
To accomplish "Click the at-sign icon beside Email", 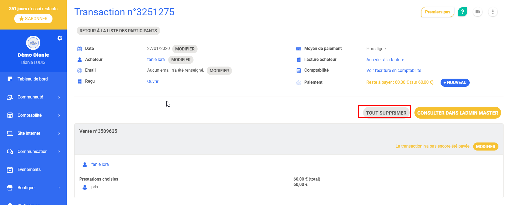I will pyautogui.click(x=80, y=71).
